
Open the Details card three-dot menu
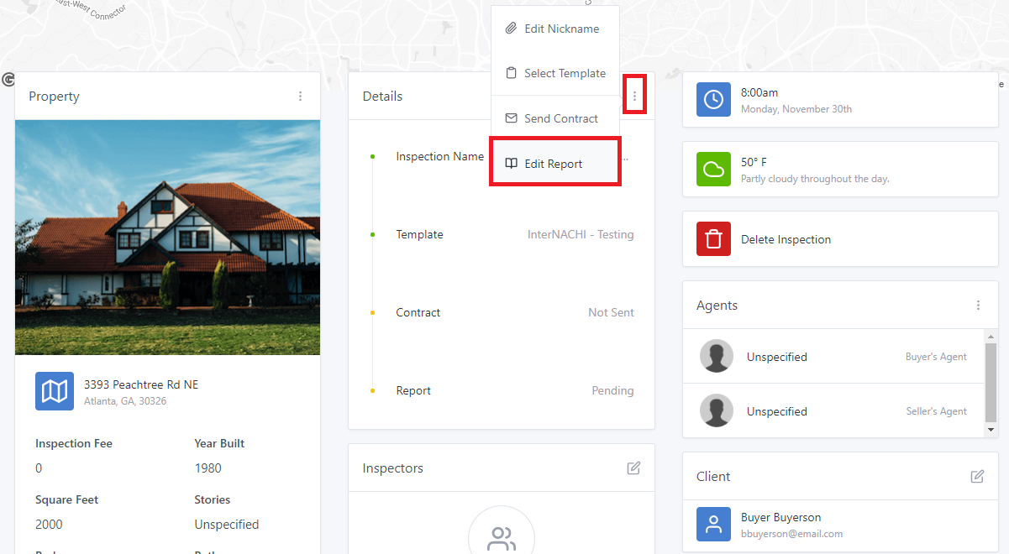pos(634,97)
